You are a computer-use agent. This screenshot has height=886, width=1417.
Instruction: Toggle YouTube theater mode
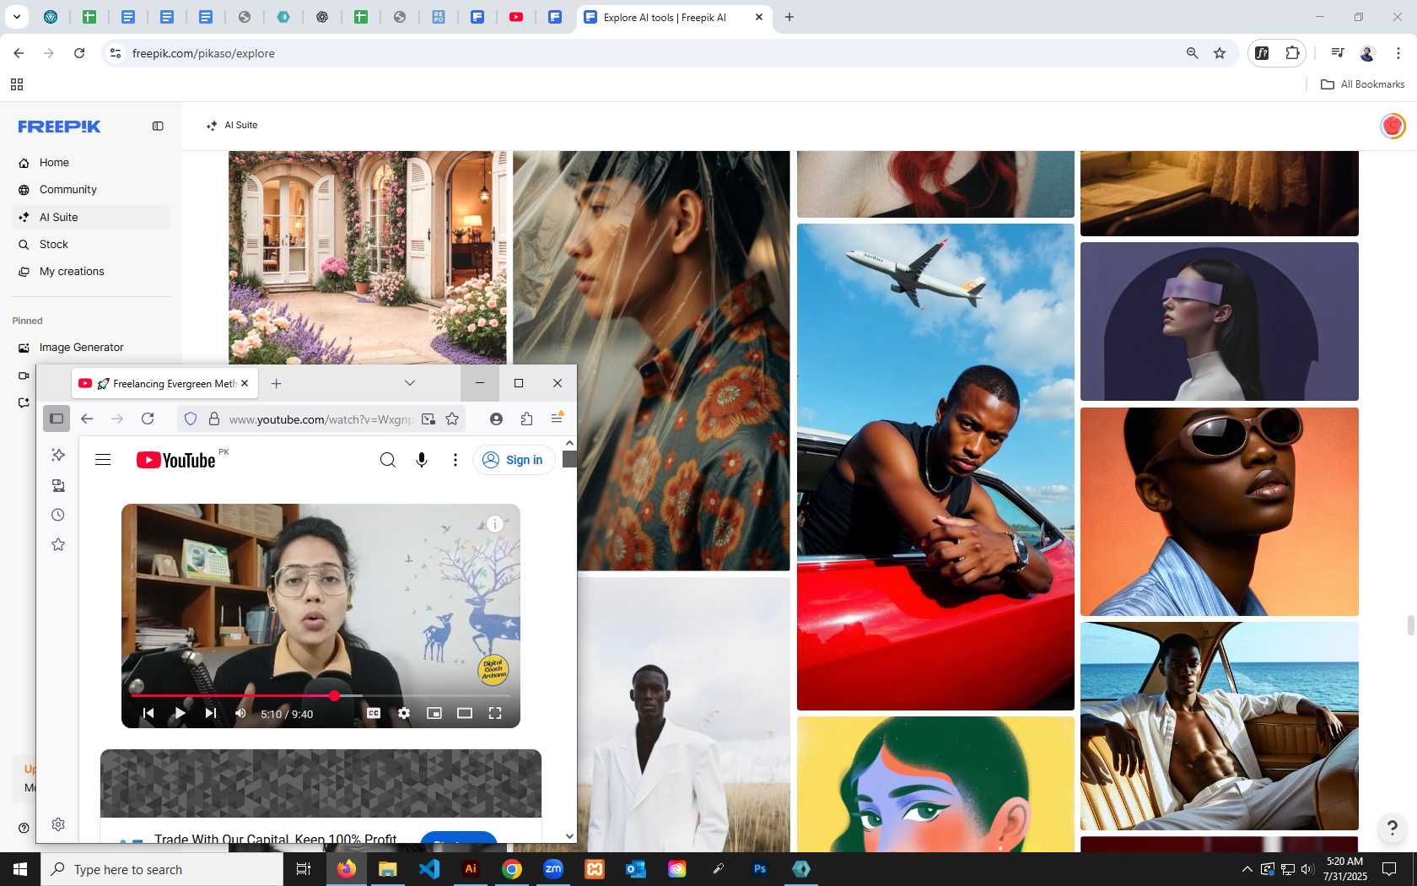(x=465, y=713)
